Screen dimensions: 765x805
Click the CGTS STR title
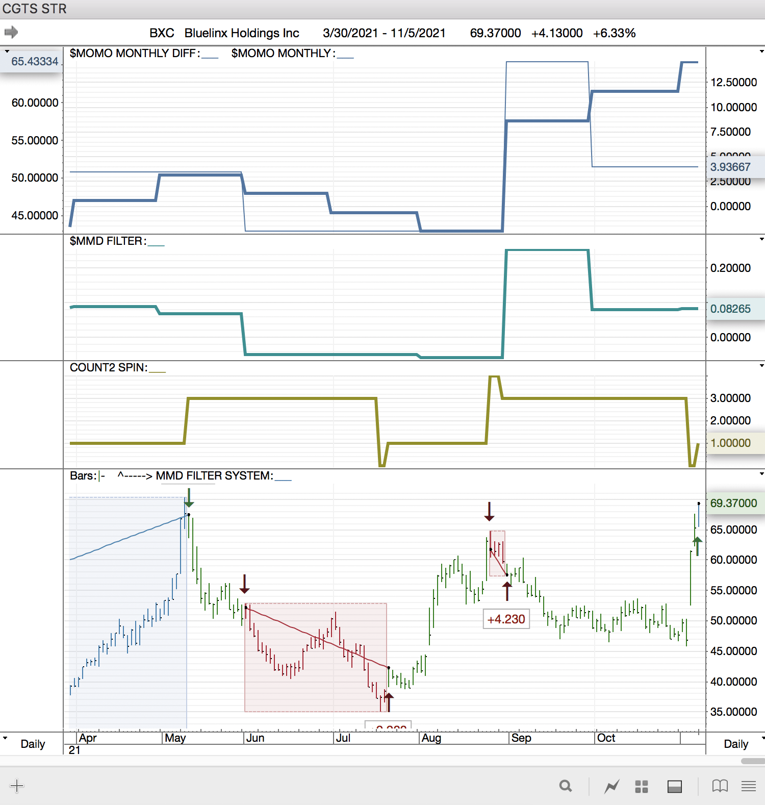coord(34,9)
